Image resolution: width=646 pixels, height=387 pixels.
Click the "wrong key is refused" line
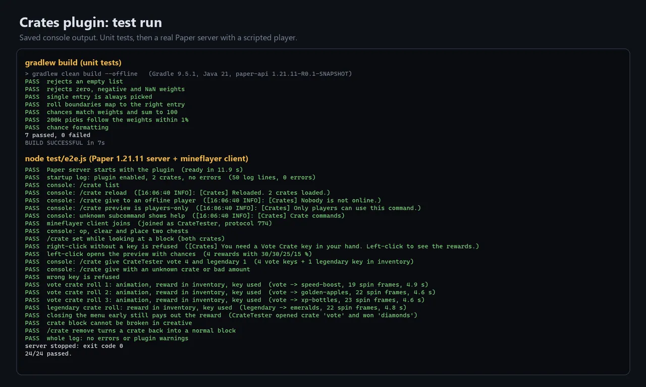click(72, 277)
